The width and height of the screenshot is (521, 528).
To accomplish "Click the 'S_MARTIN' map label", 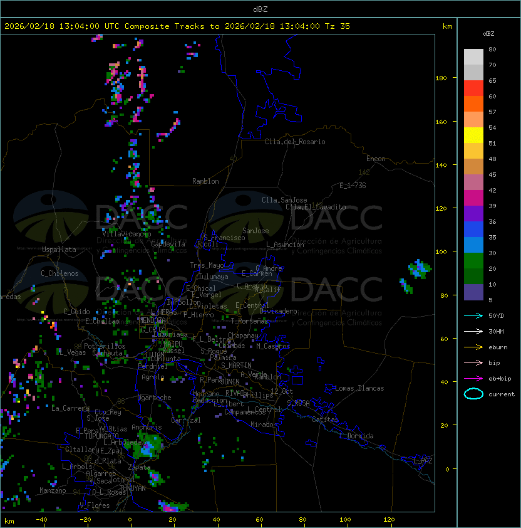I will tap(236, 366).
